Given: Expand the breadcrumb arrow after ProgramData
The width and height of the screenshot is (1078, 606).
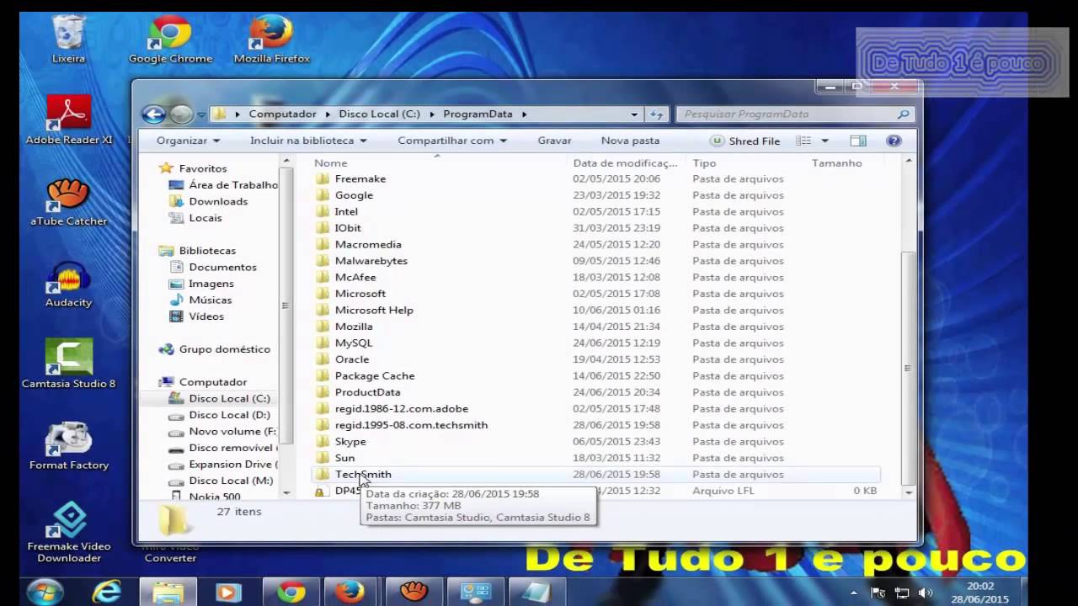Looking at the screenshot, I should (x=524, y=114).
